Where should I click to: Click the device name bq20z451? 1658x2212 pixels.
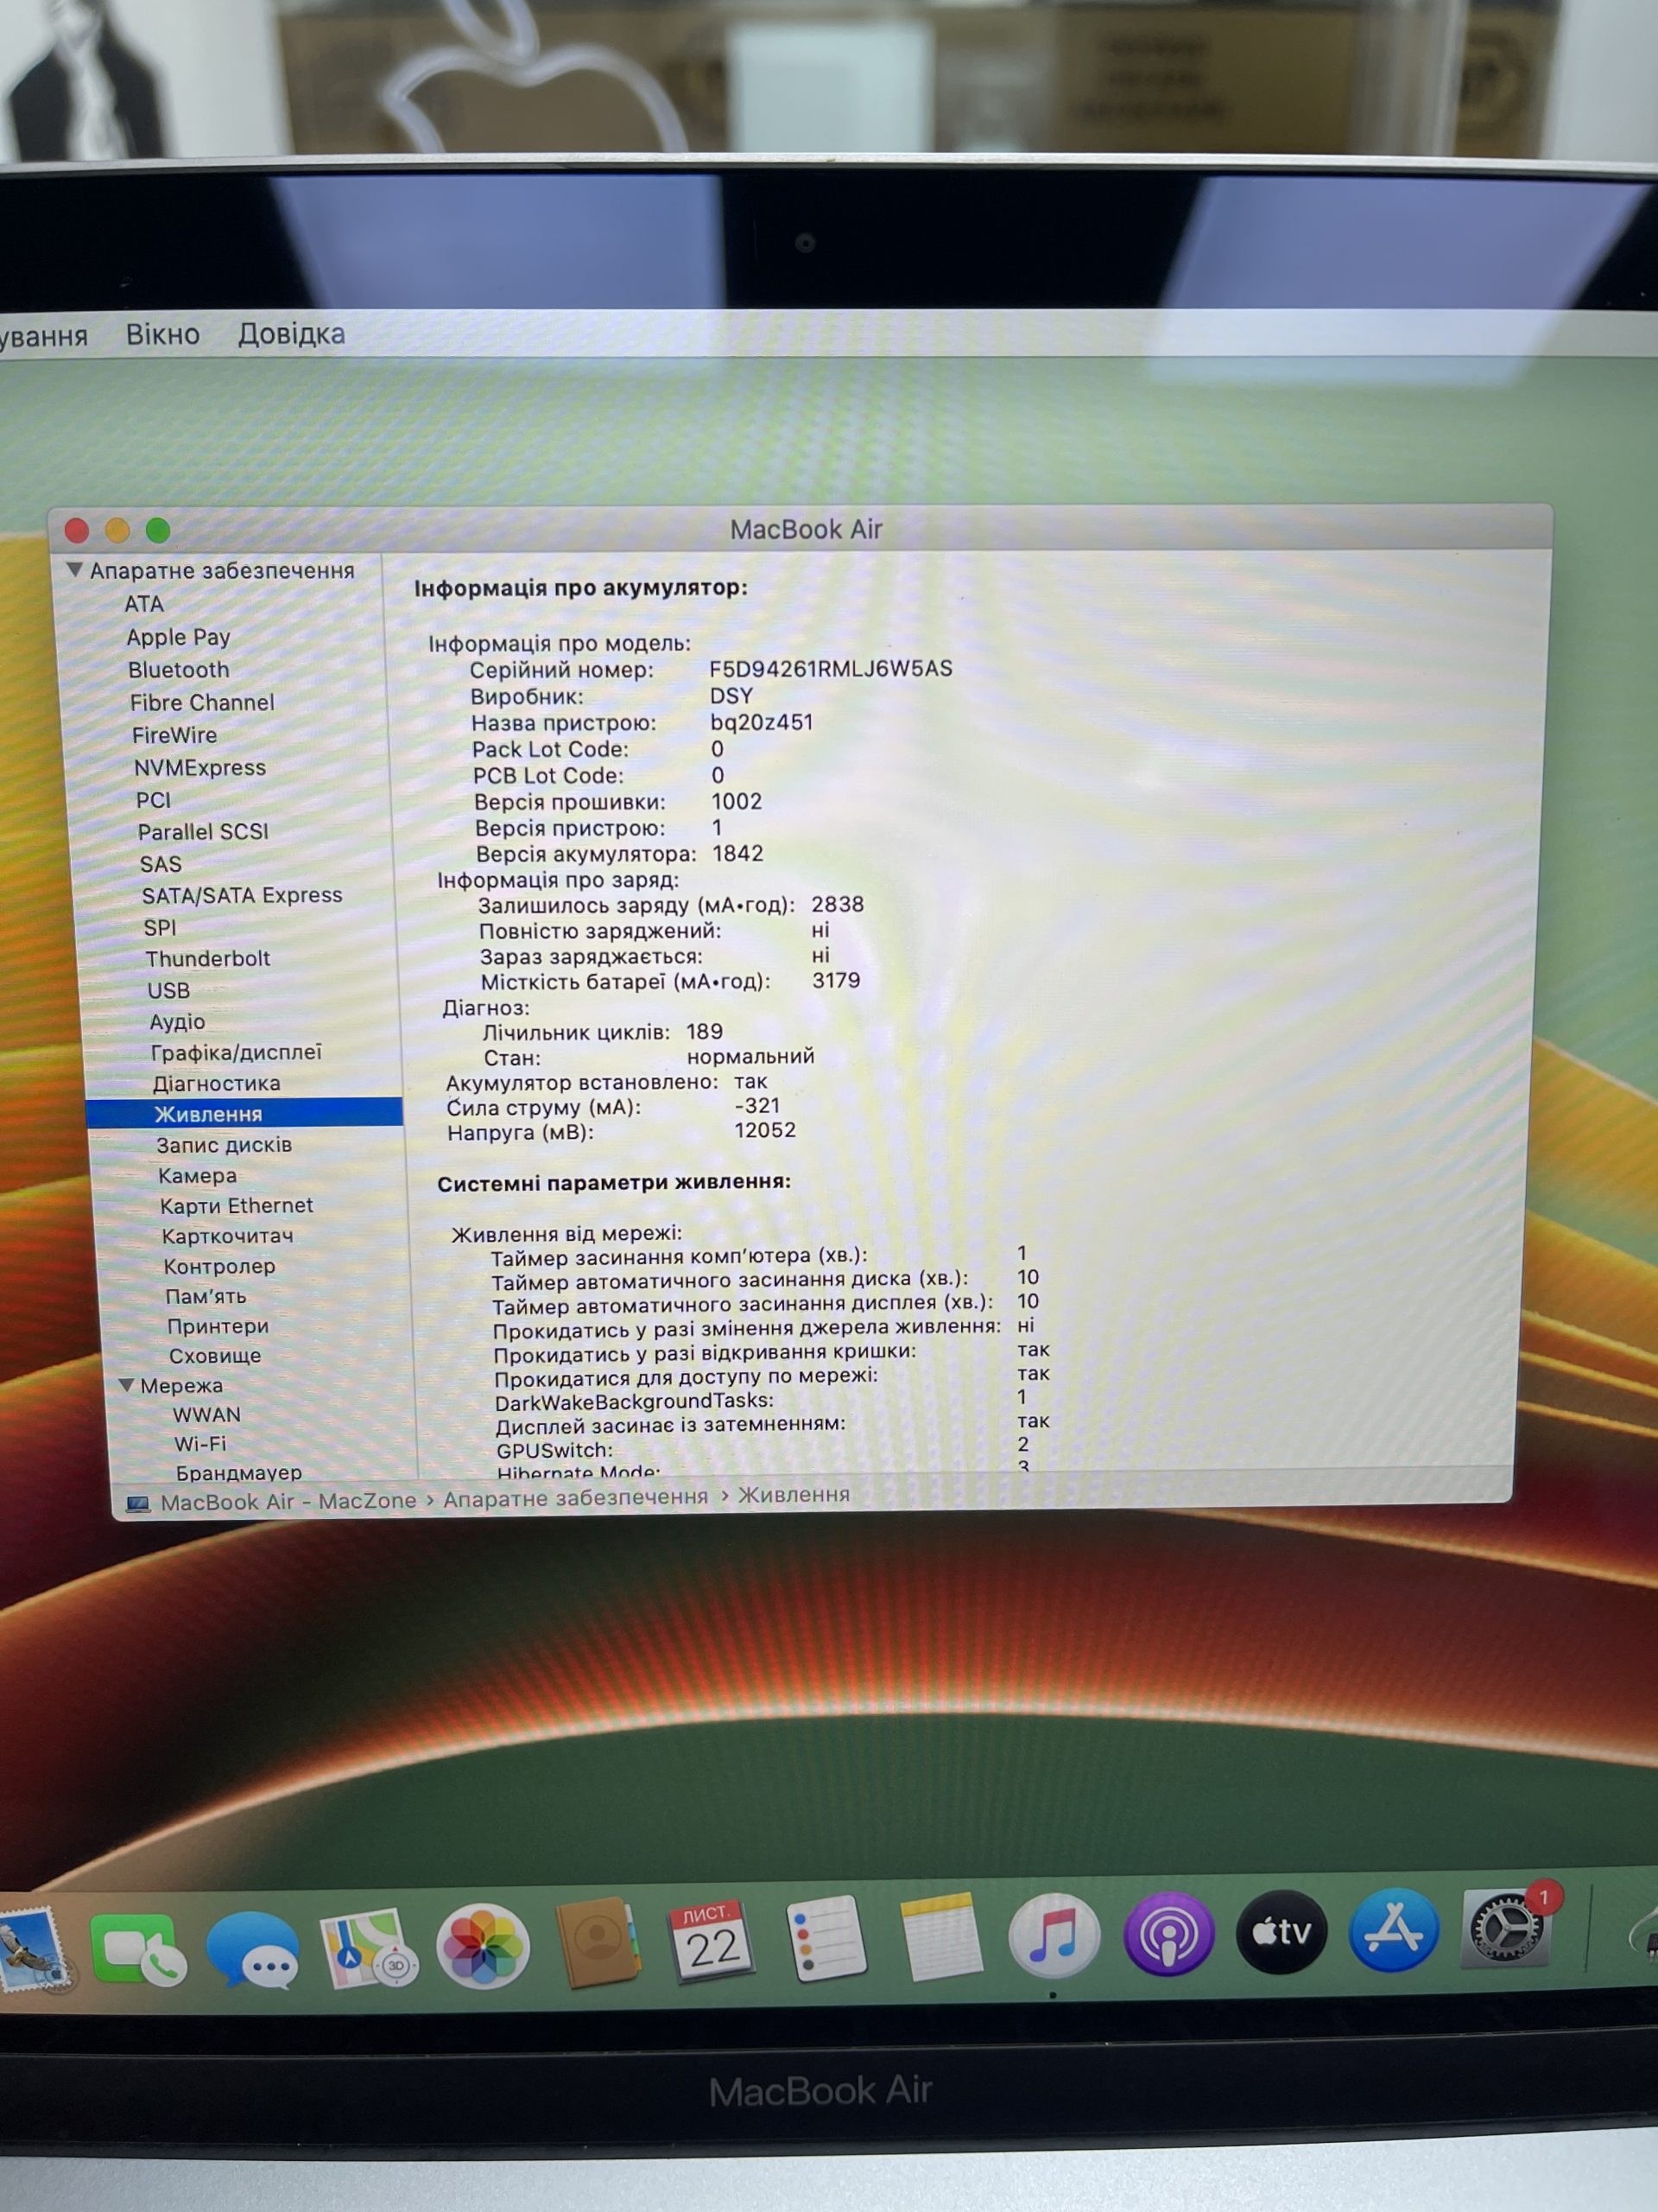pos(762,722)
